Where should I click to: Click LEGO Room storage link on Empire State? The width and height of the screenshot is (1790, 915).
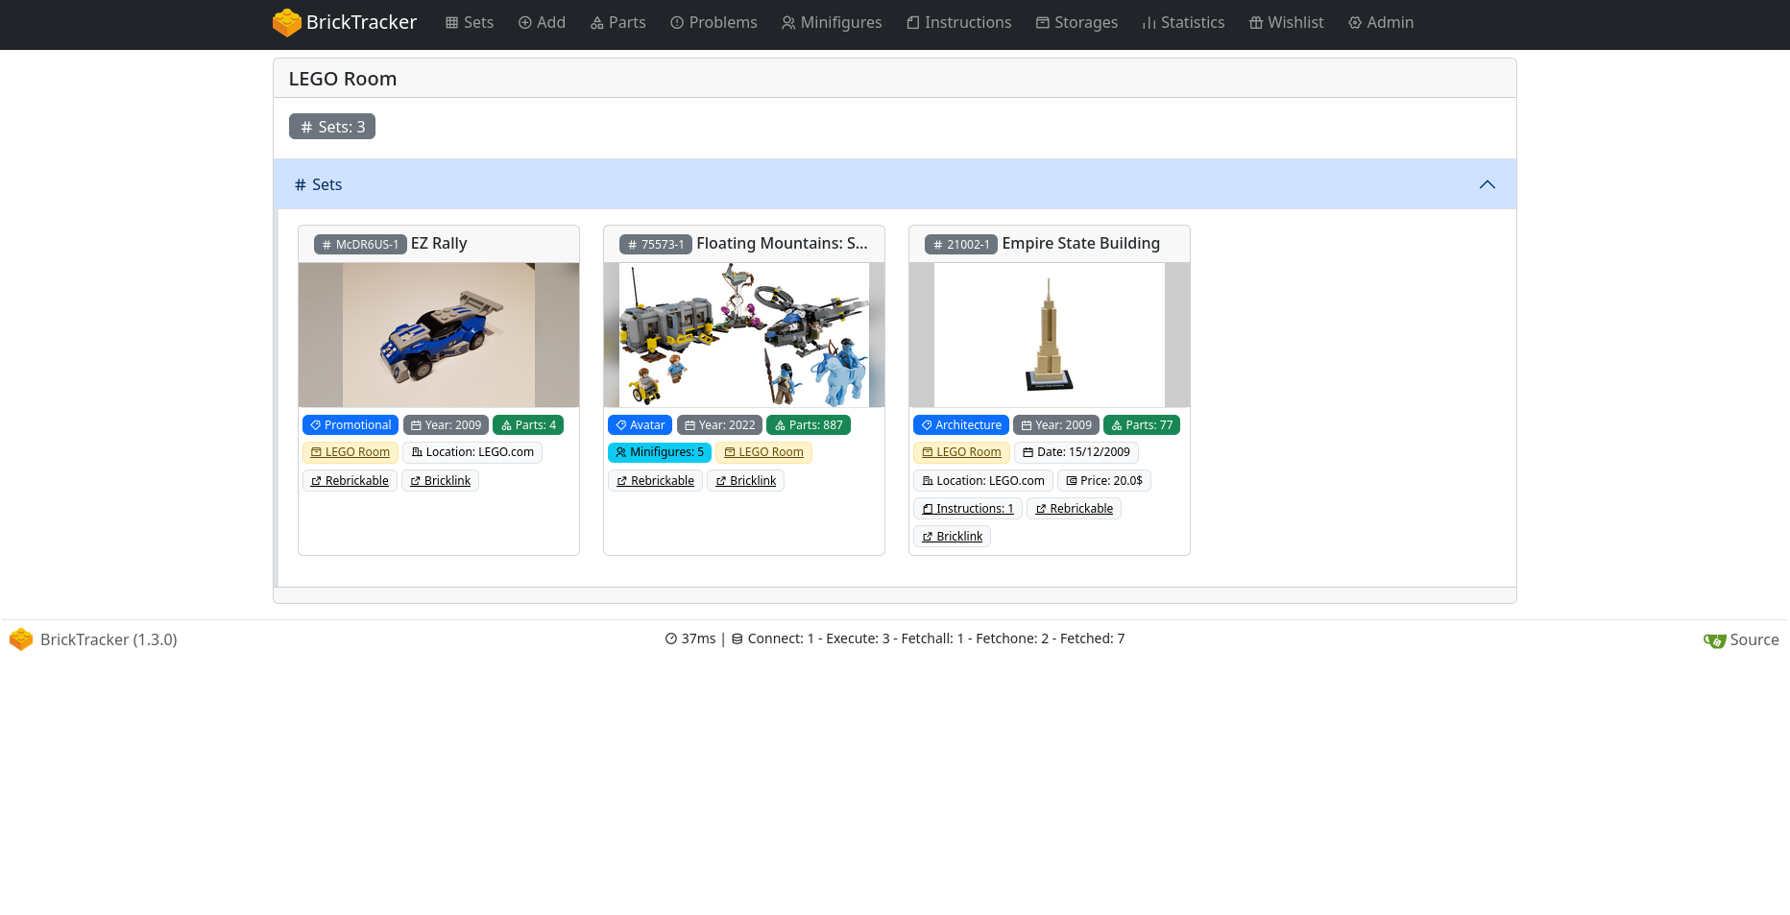click(961, 452)
